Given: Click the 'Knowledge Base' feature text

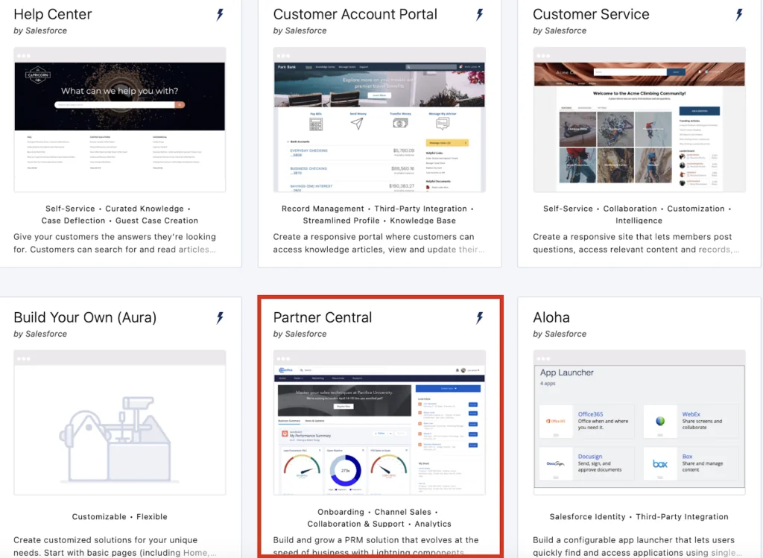Looking at the screenshot, I should (423, 221).
